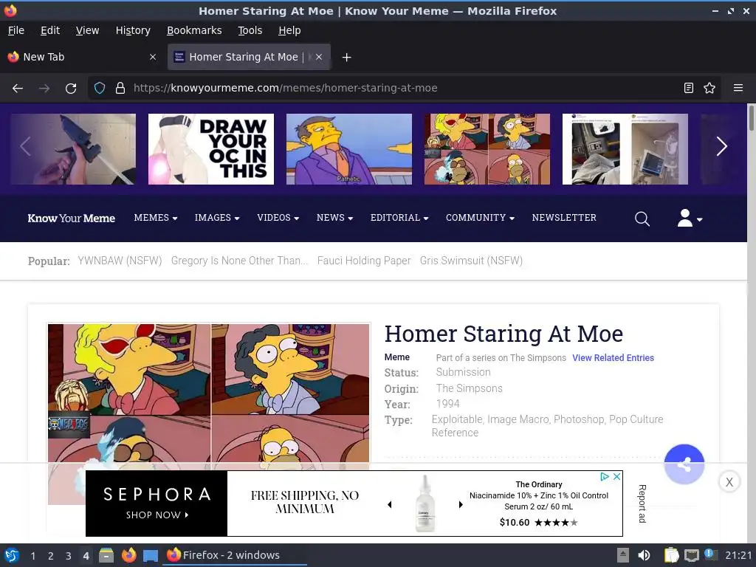Screen dimensions: 756x567
Task: Show previous product in ad carousel
Action: [x=390, y=504]
